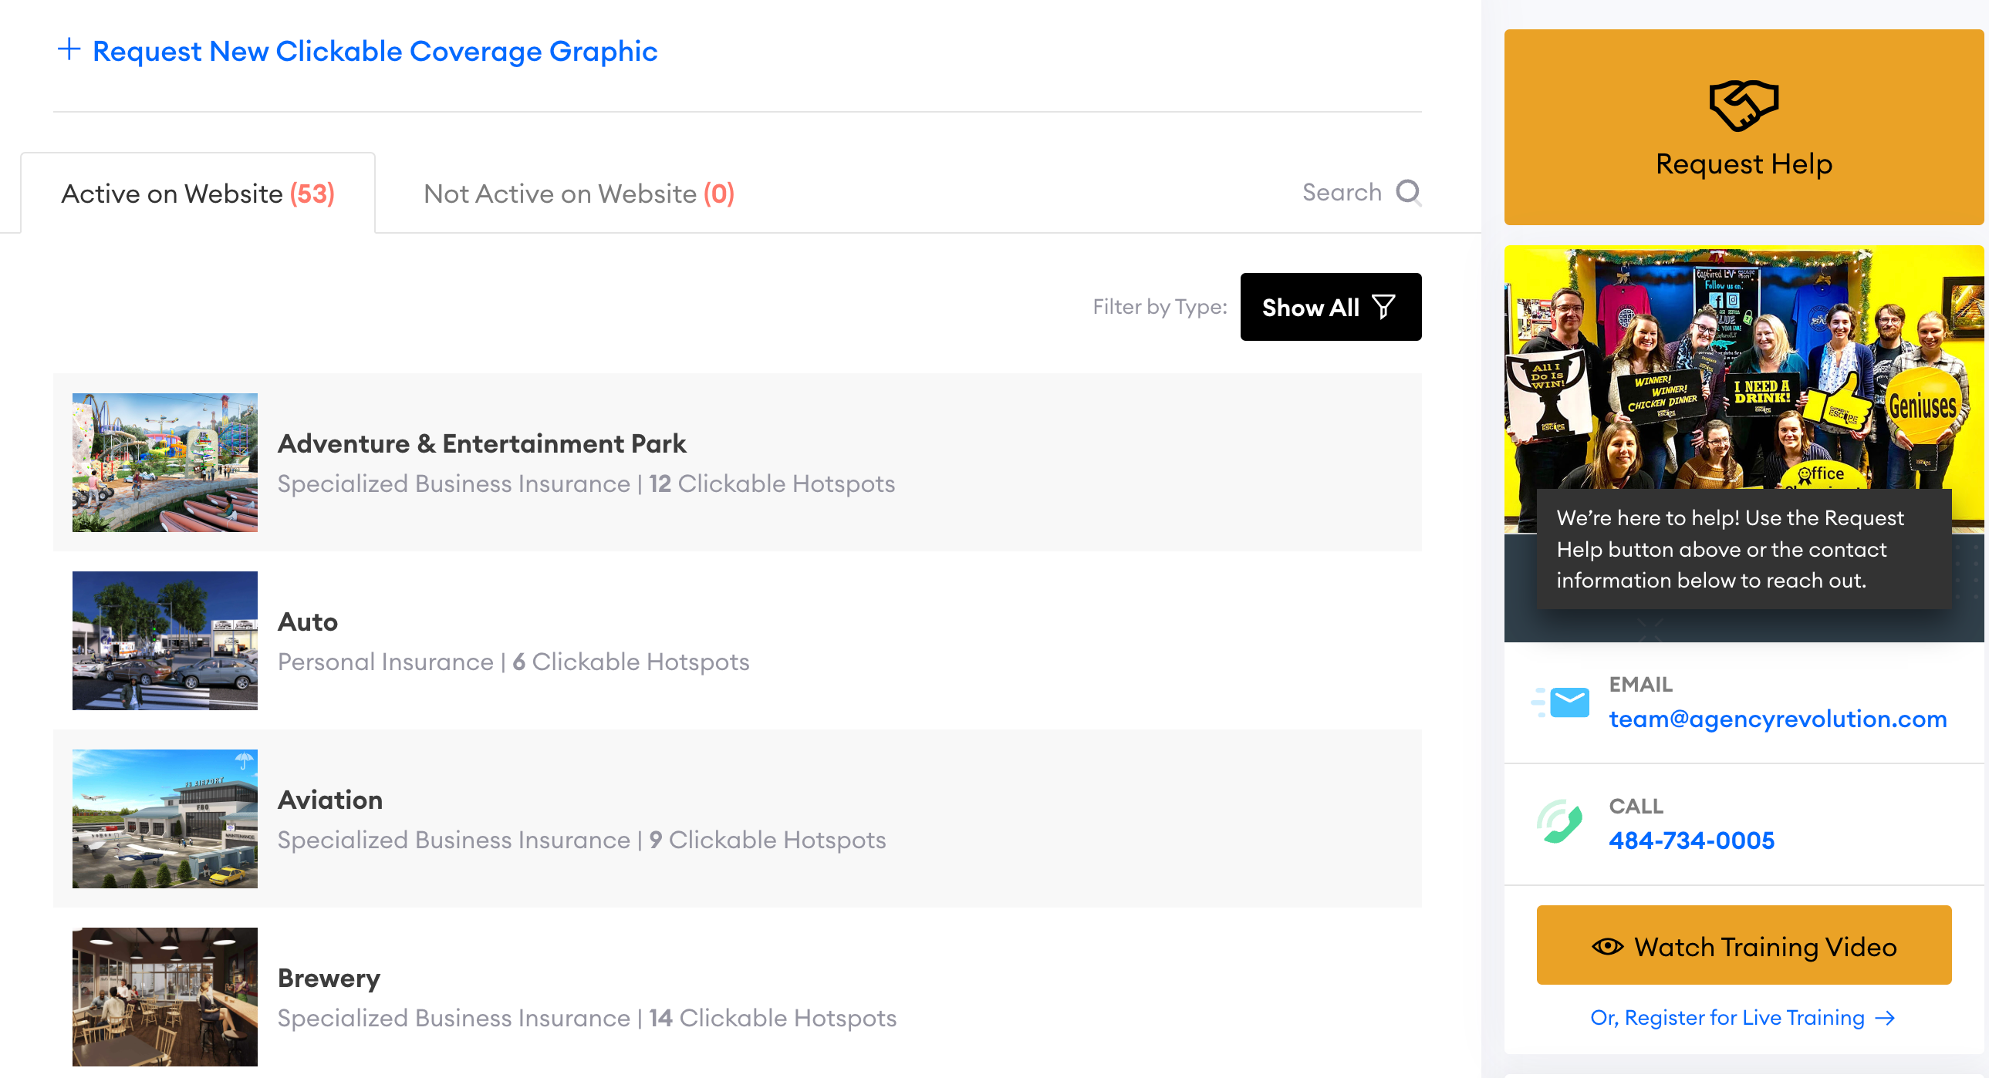Viewport: 1989px width, 1078px height.
Task: Click Request New Clickable Coverage Graphic
Action: tap(374, 51)
